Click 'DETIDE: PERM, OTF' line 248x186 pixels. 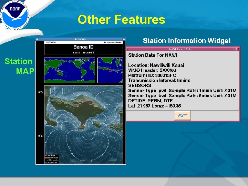click(151, 101)
